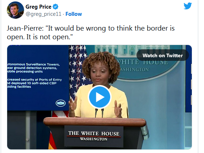
Task: Play the embedded video
Action: point(99,97)
